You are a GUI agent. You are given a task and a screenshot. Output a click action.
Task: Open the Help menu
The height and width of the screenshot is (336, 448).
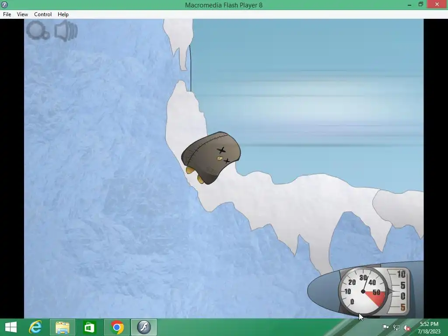63,14
